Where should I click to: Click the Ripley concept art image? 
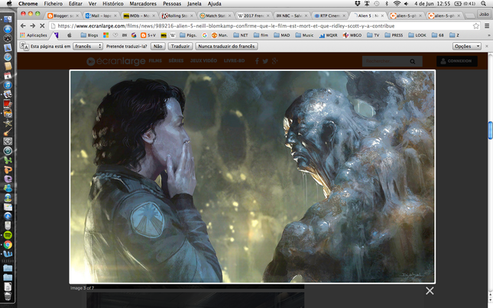252,177
